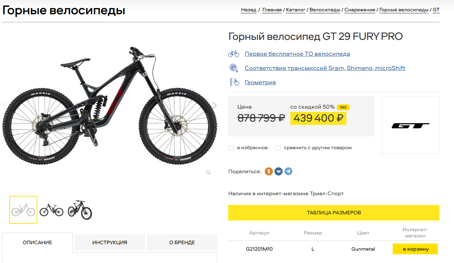The image size is (454, 263).
Task: Share the product via Telegram icon
Action: (x=288, y=171)
